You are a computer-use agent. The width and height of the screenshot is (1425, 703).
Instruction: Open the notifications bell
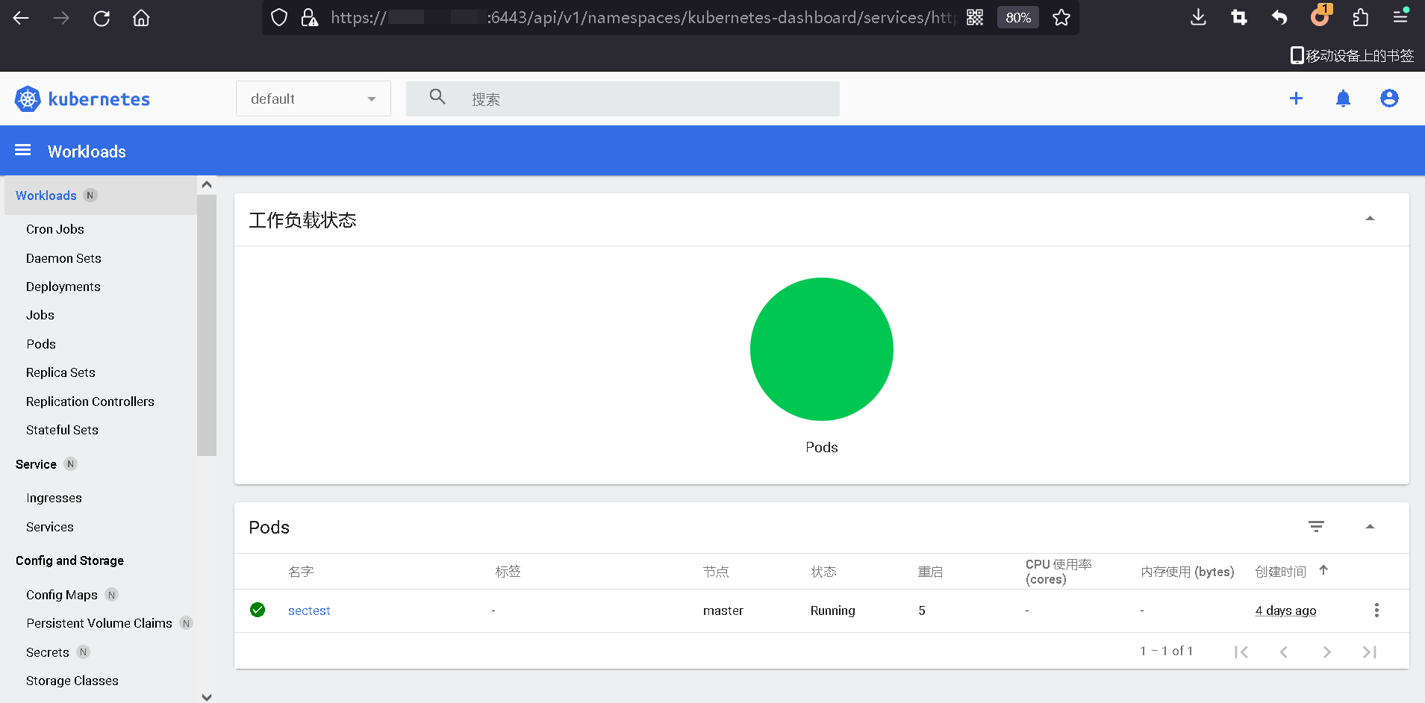pyautogui.click(x=1343, y=99)
